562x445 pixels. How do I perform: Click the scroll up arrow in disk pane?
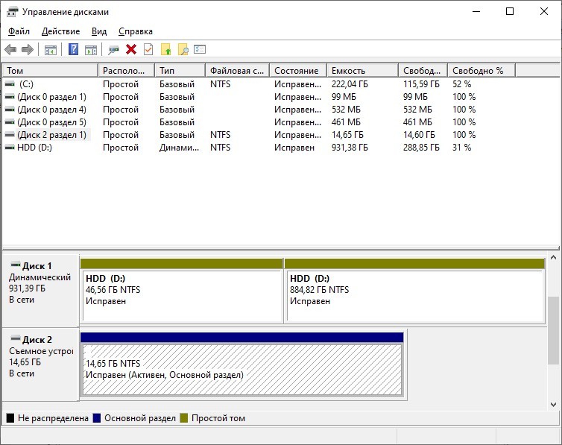click(553, 257)
